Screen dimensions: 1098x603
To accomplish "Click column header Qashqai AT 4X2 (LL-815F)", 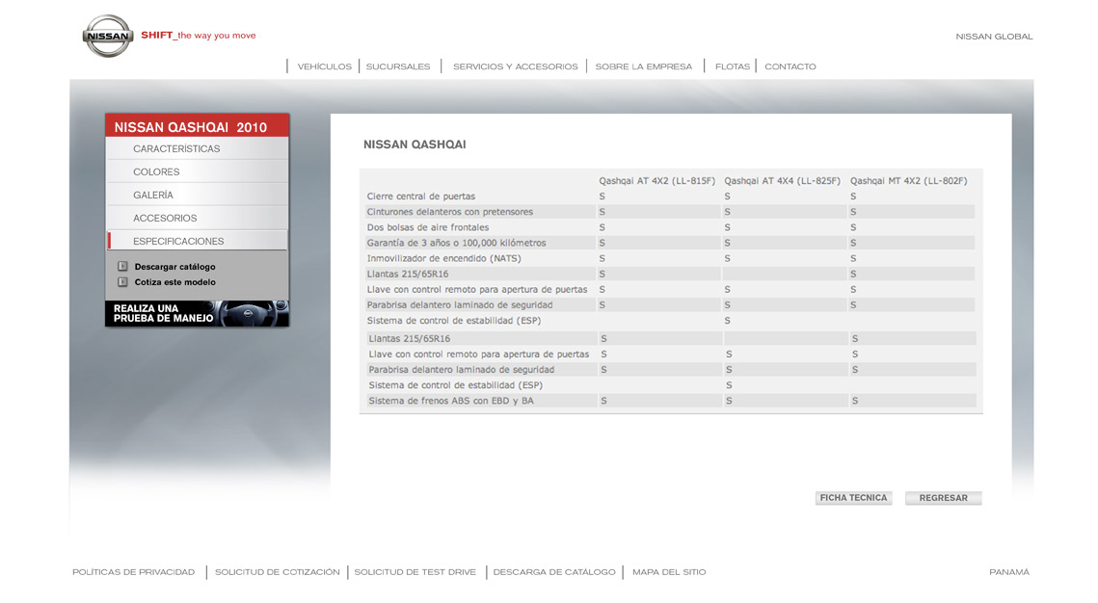I will click(x=656, y=180).
